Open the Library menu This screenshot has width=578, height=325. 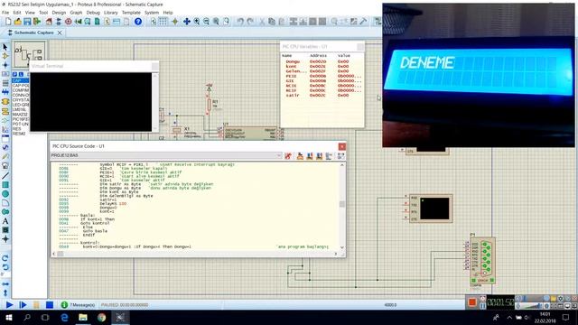coord(110,13)
